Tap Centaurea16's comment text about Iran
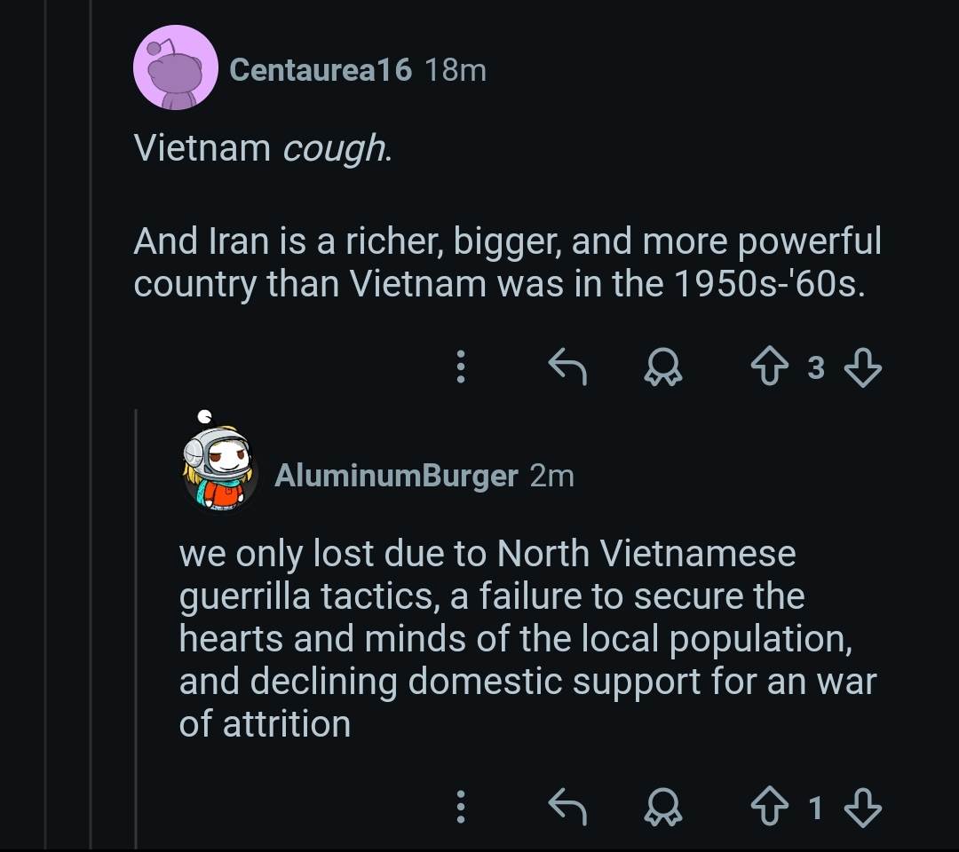Viewport: 959px width, 852px height. [x=506, y=263]
